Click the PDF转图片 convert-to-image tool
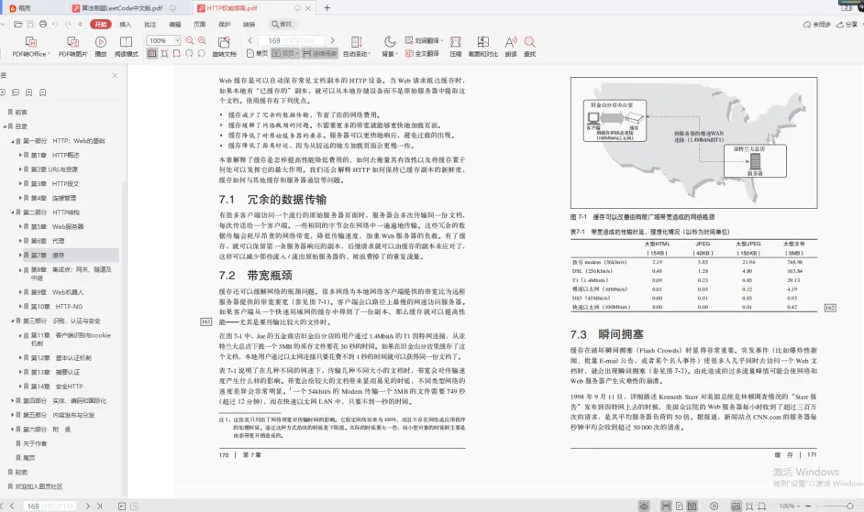 click(72, 46)
